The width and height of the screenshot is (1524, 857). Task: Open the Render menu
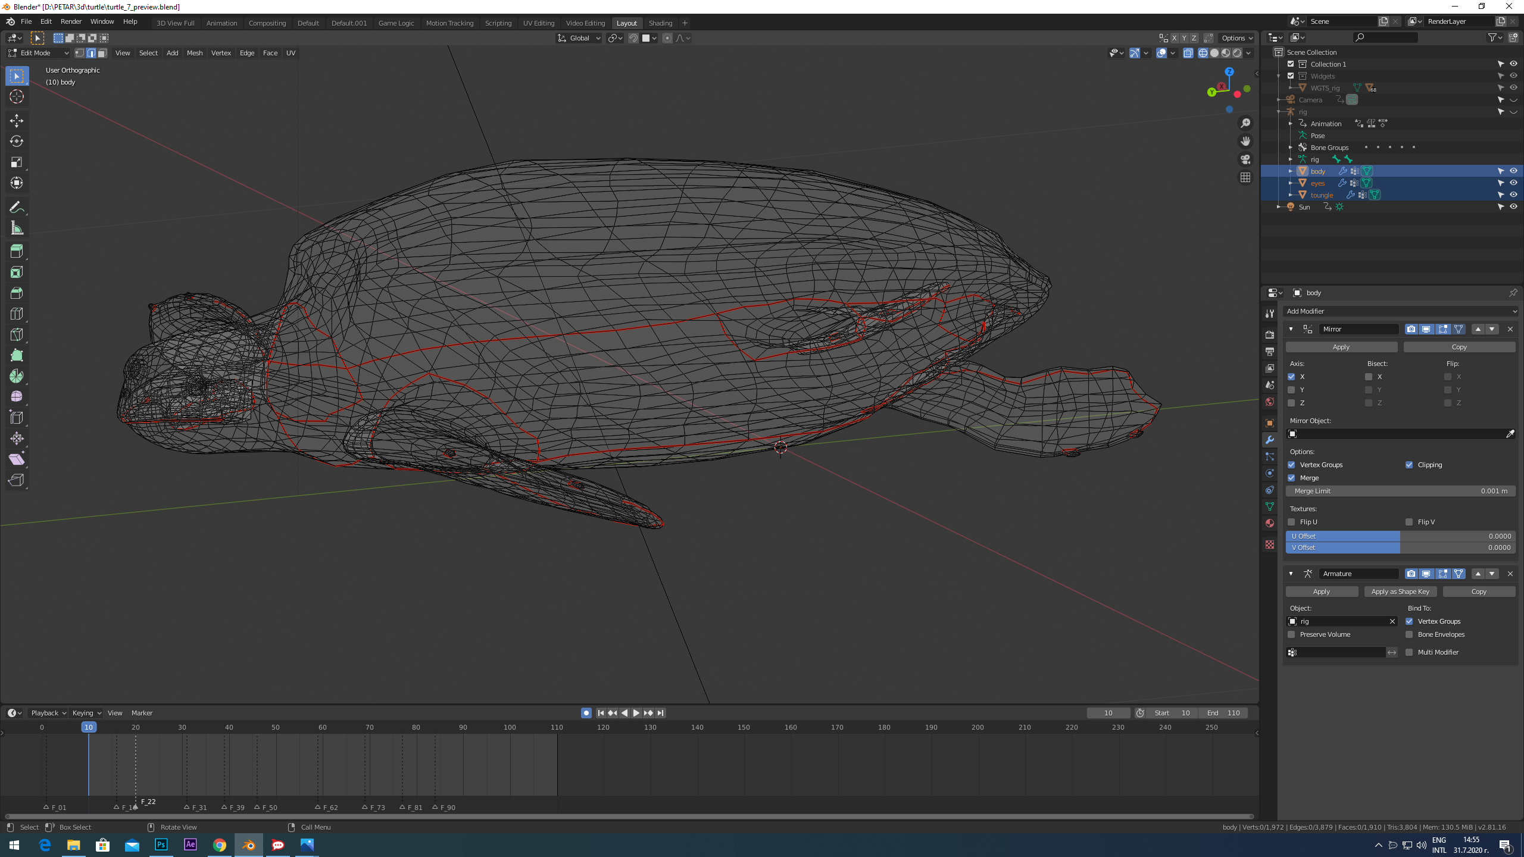point(71,21)
